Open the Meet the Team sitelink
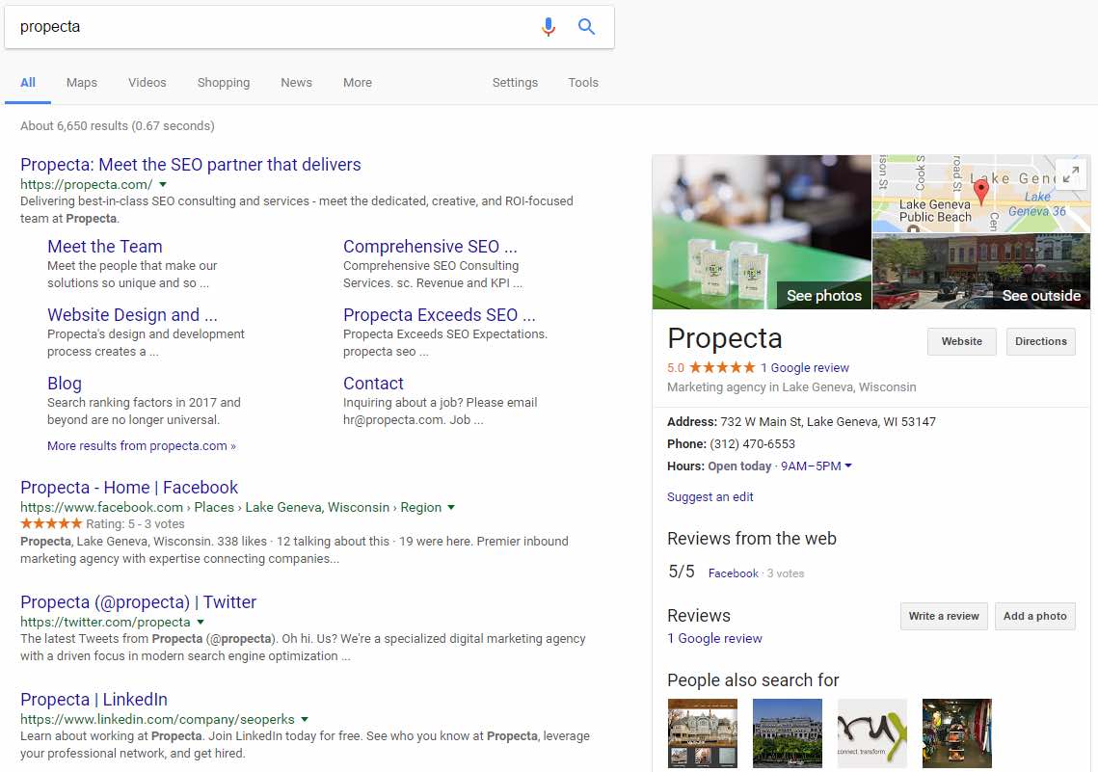 point(105,247)
